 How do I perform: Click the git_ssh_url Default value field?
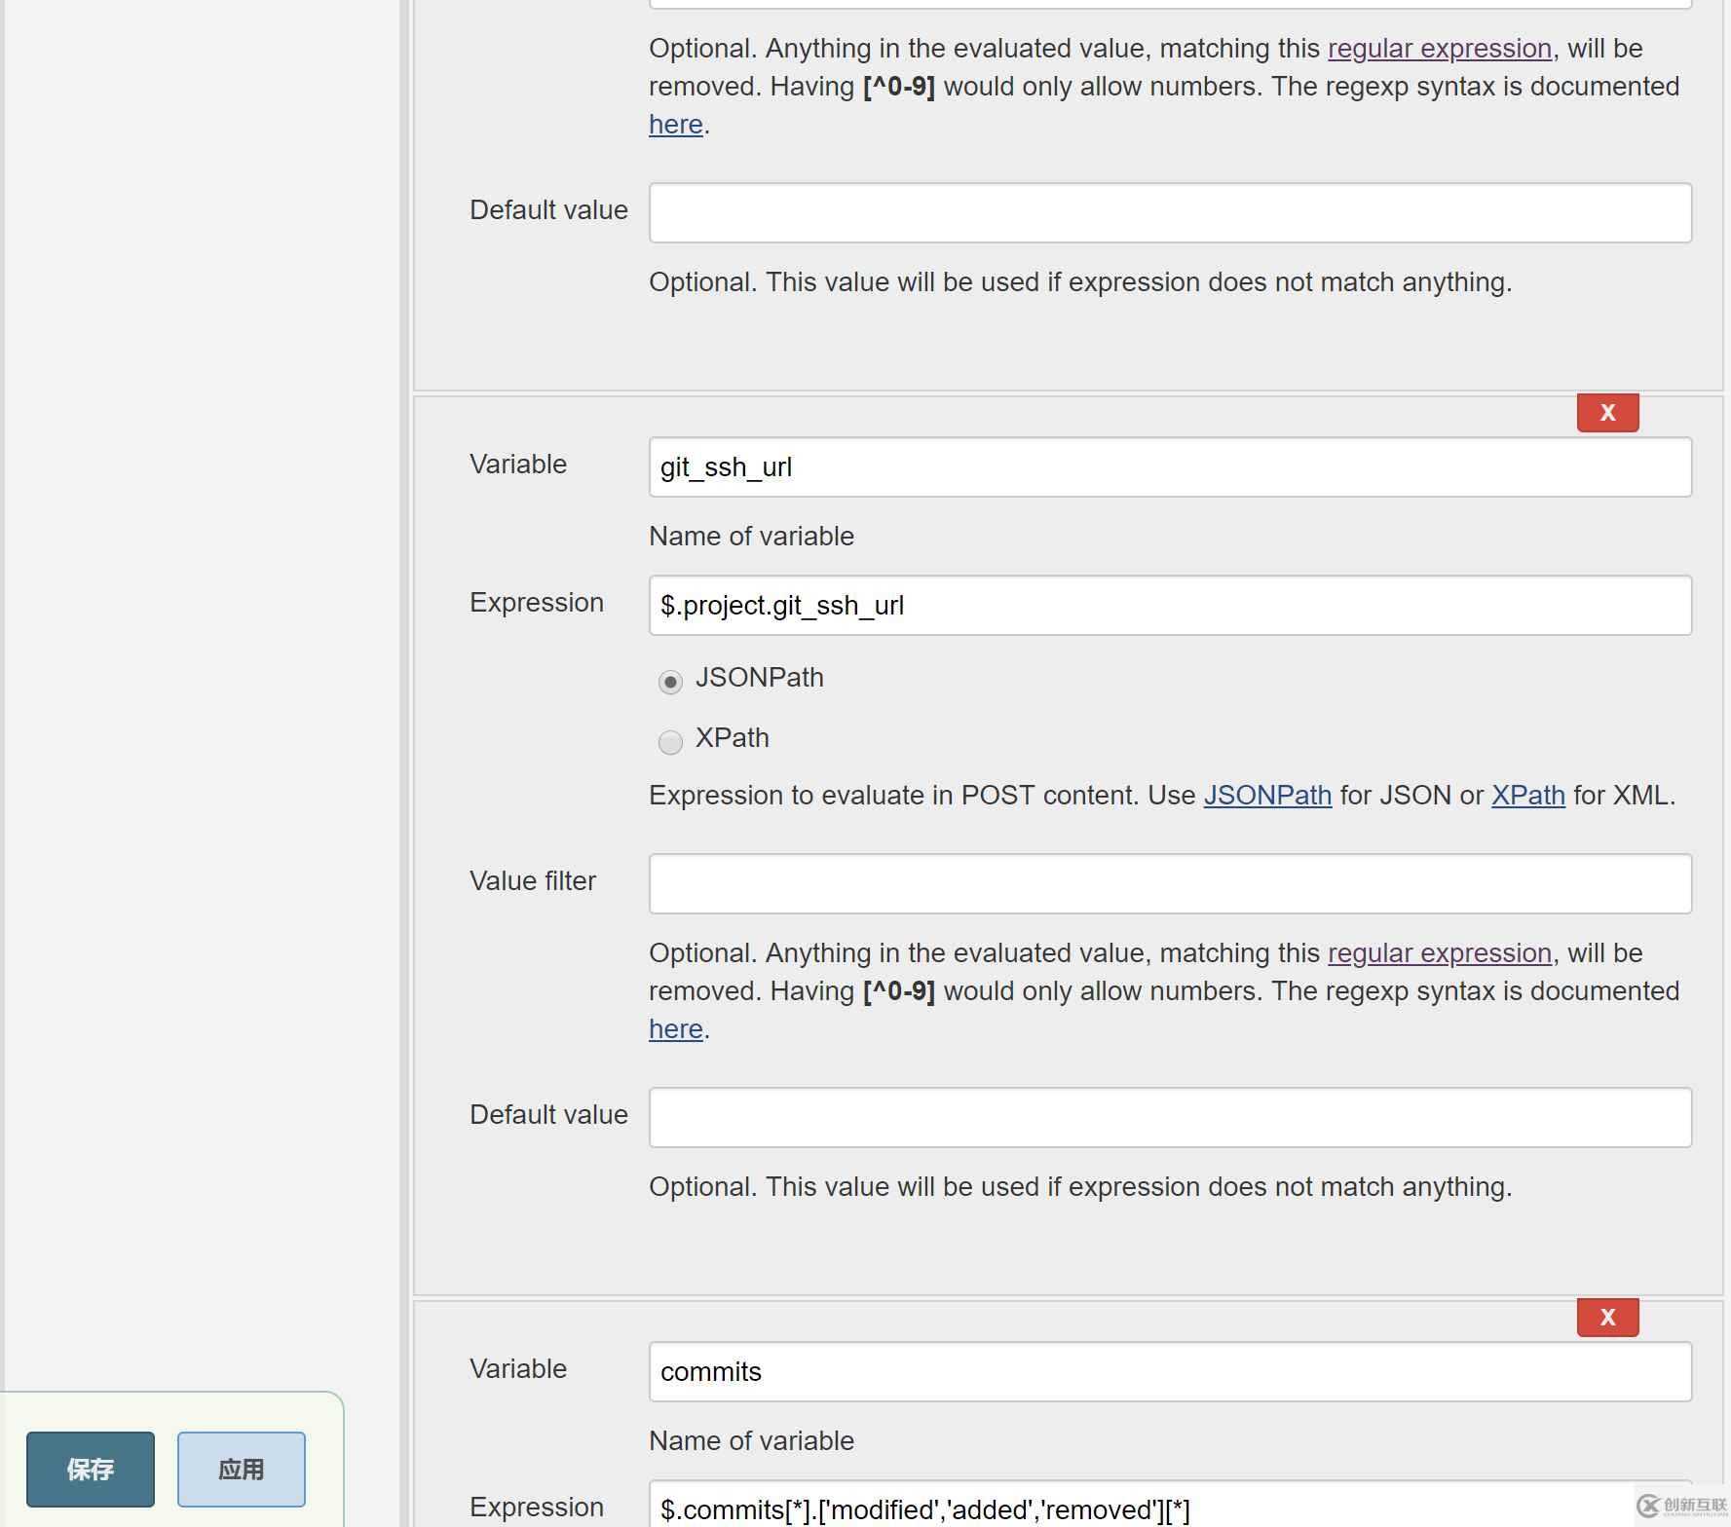coord(1169,1117)
